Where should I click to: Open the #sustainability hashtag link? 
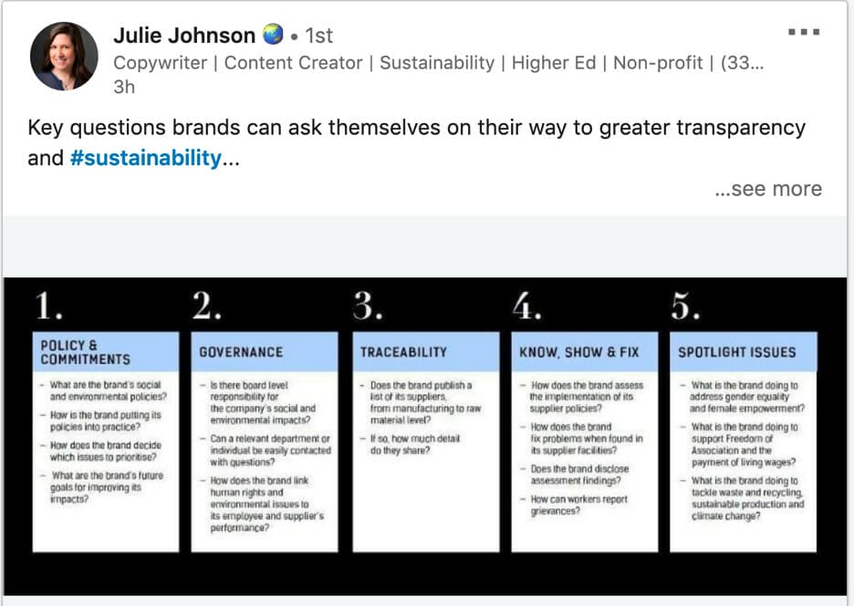pos(145,158)
